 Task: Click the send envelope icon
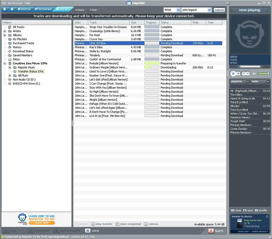point(88,231)
